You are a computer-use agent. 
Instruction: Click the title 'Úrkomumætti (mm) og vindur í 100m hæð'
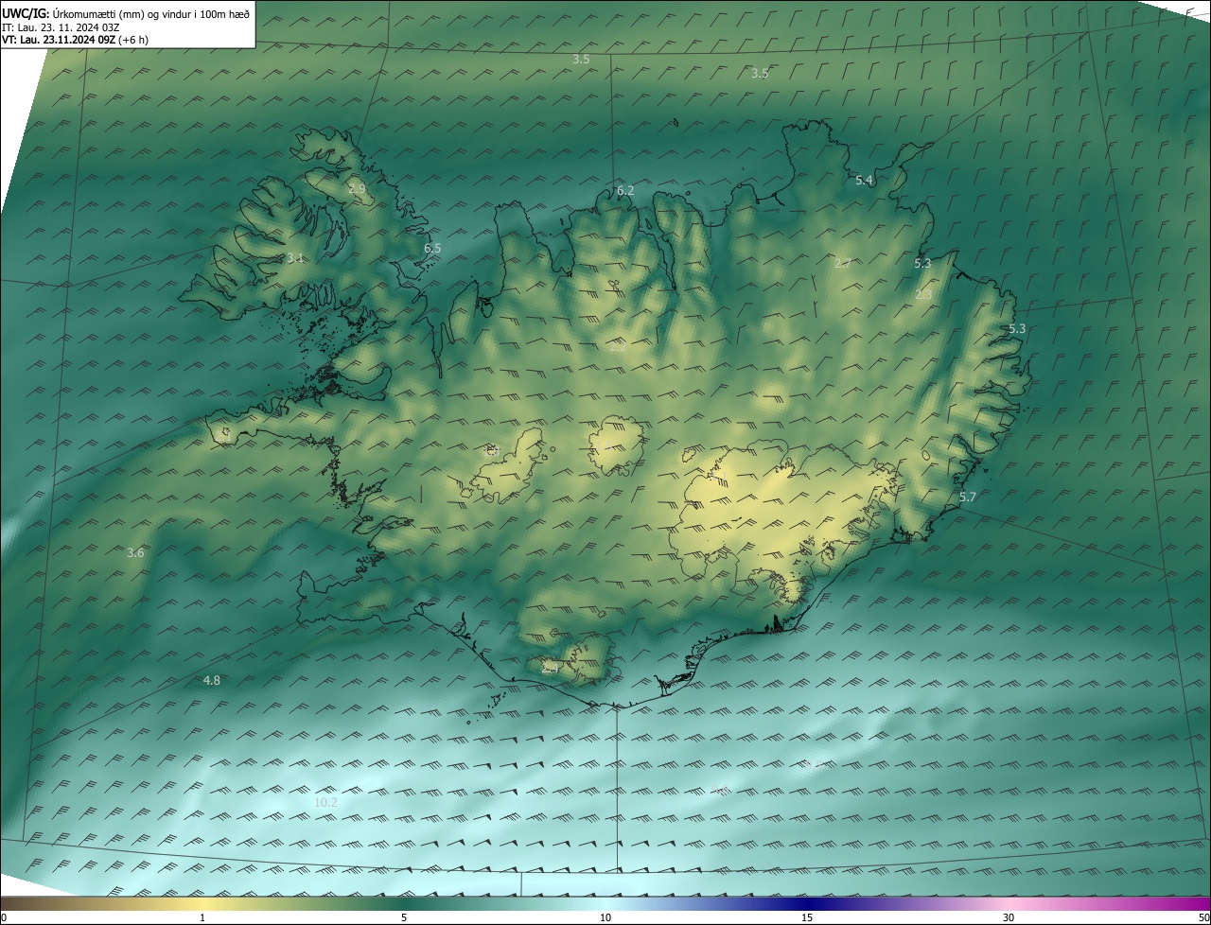coord(150,13)
